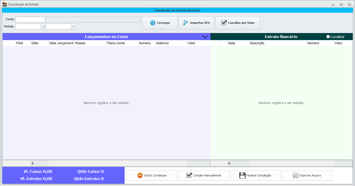Open the second Período date dropdown
355x186 pixels.
73,26
